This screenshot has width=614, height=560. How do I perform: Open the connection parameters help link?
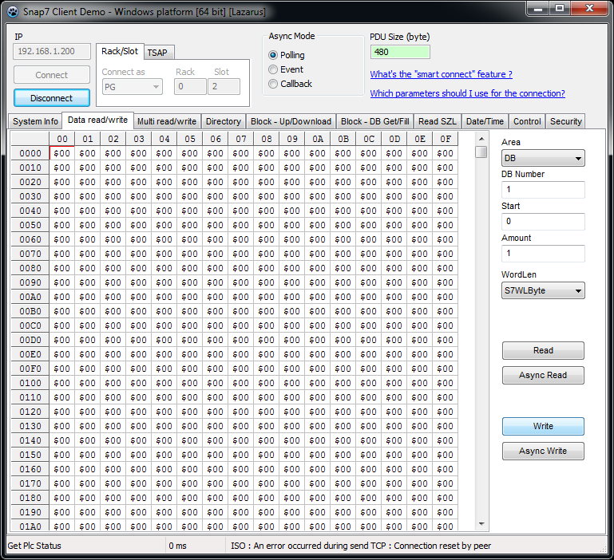(468, 93)
